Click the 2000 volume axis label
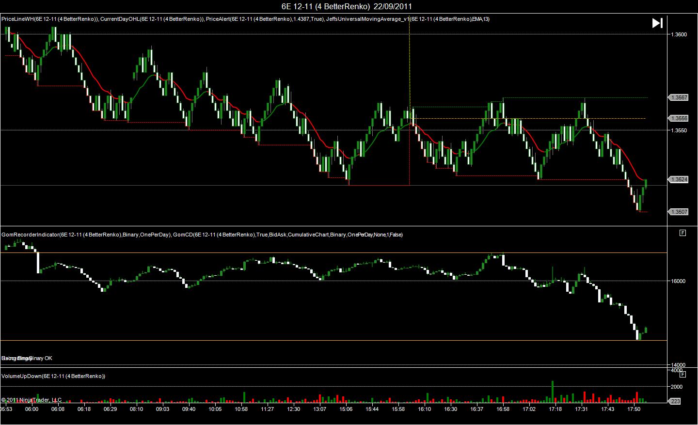The width and height of the screenshot is (698, 425). tap(677, 387)
